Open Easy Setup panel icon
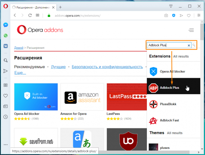This screenshot has width=205, height=155. point(199,15)
